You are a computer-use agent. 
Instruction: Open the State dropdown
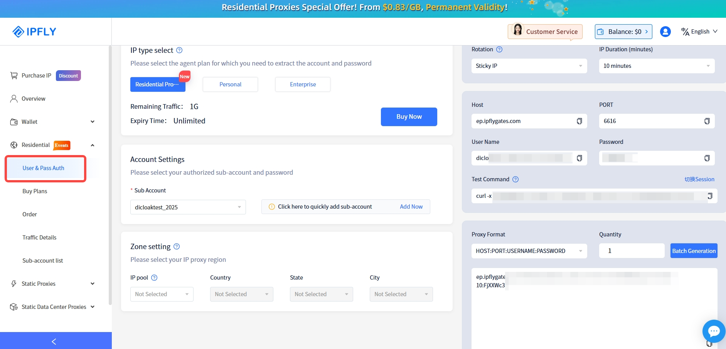click(x=322, y=294)
